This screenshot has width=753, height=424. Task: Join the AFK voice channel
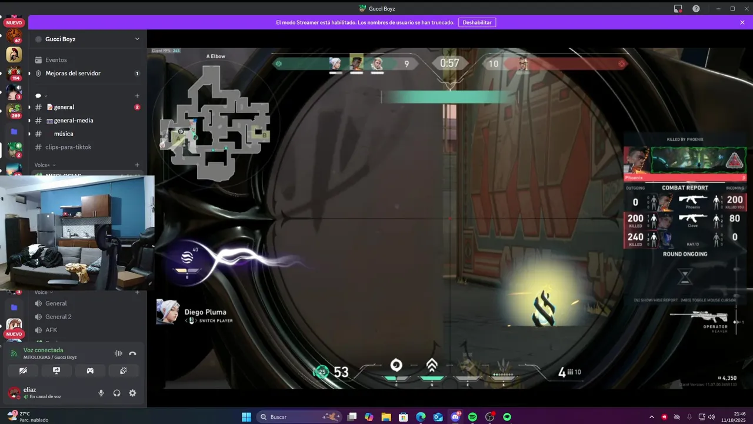[x=88, y=330]
